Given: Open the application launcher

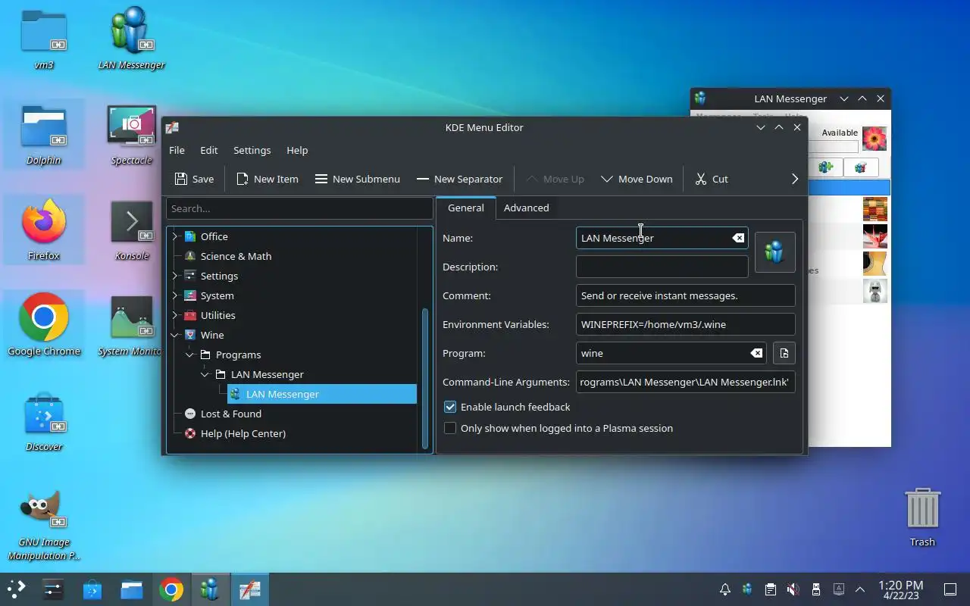Looking at the screenshot, I should click(x=17, y=589).
